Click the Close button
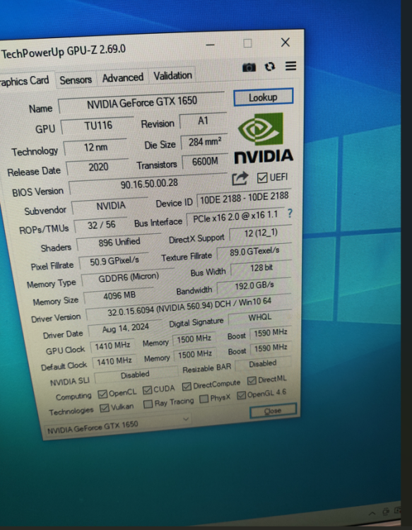The width and height of the screenshot is (412, 530). point(273,411)
